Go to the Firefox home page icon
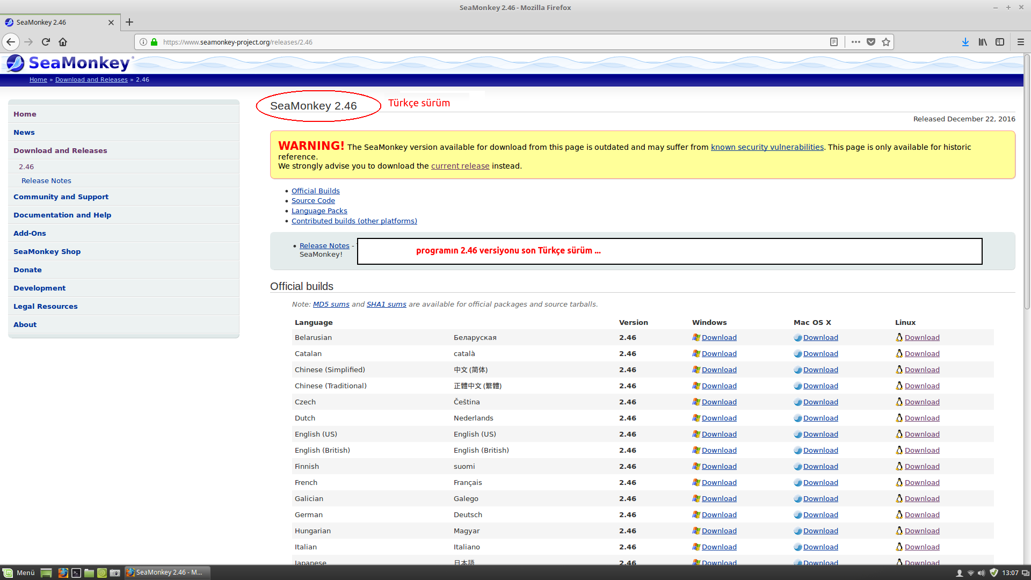 63,42
